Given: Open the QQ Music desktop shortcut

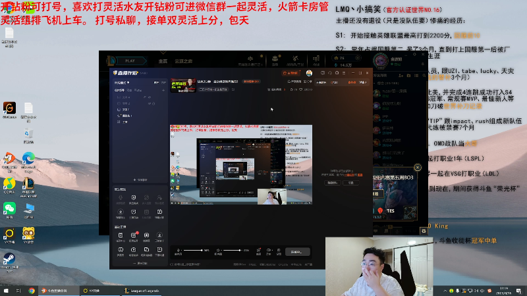Looking at the screenshot, I should click(9, 185).
